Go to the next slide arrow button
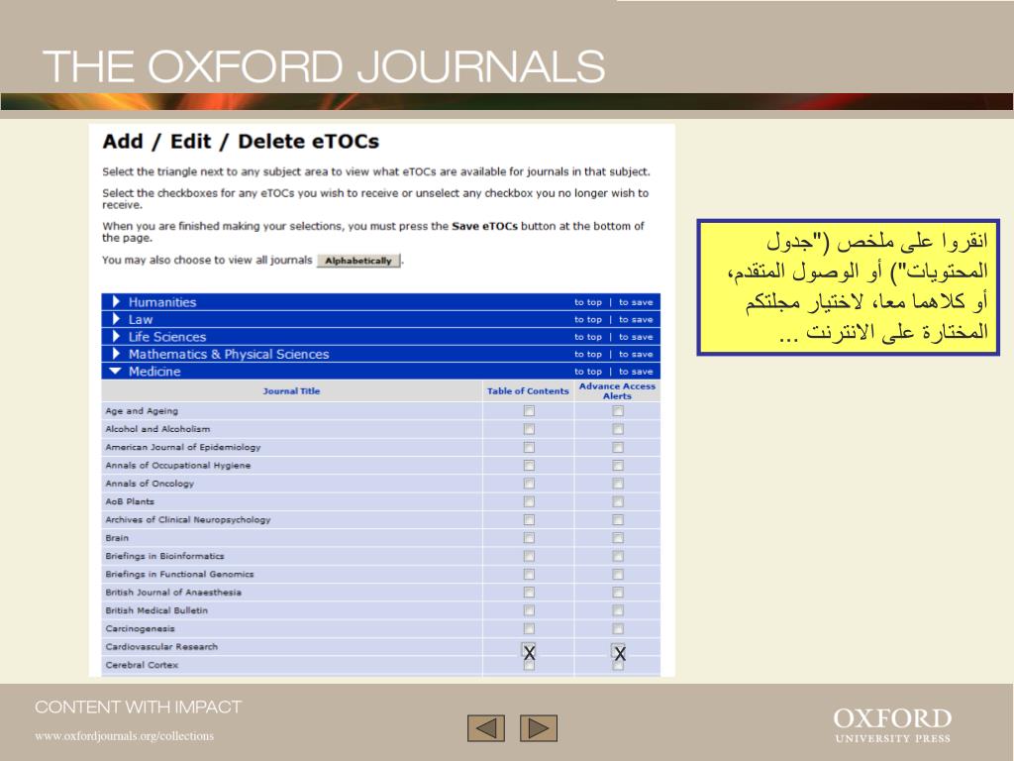 click(539, 728)
